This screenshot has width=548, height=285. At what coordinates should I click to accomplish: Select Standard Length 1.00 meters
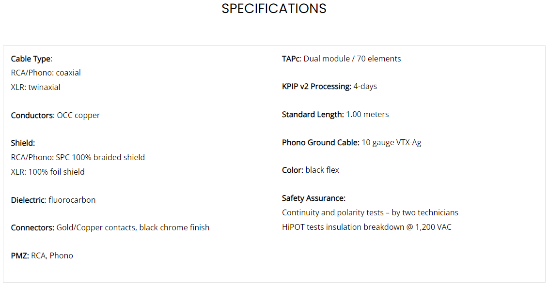point(335,114)
